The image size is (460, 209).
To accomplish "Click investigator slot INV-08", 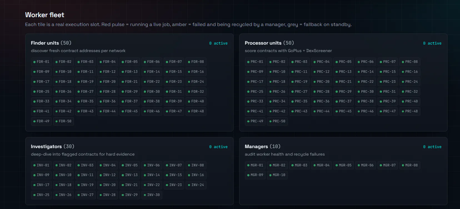I will pyautogui.click(x=196, y=165).
